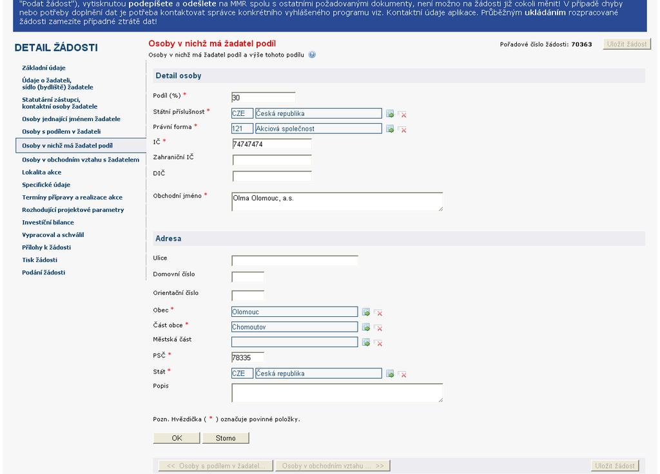Screen dimensions: 660x474
Task: Click the Stát name field Česká republika
Action: click(x=318, y=374)
